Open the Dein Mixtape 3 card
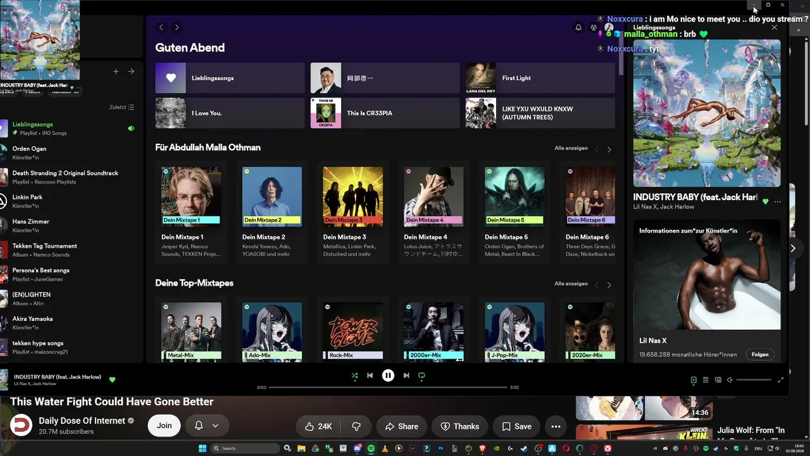The height and width of the screenshot is (456, 810). 353,212
